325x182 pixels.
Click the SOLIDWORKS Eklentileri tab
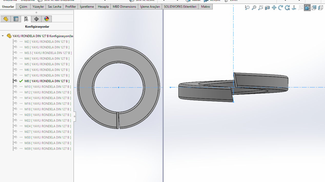[180, 7]
